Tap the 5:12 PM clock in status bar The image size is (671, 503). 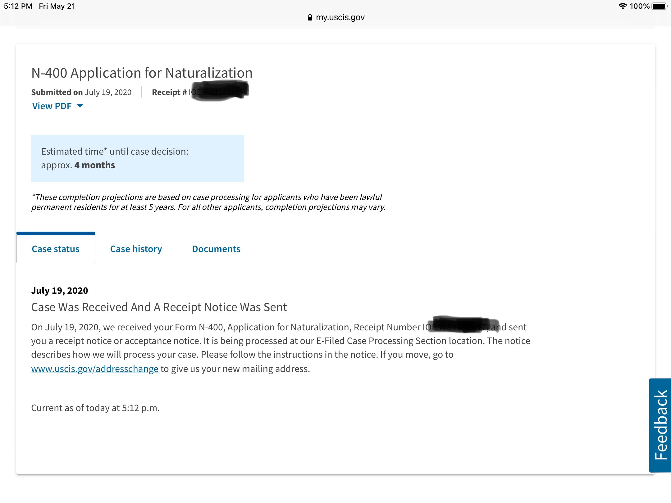coord(18,6)
